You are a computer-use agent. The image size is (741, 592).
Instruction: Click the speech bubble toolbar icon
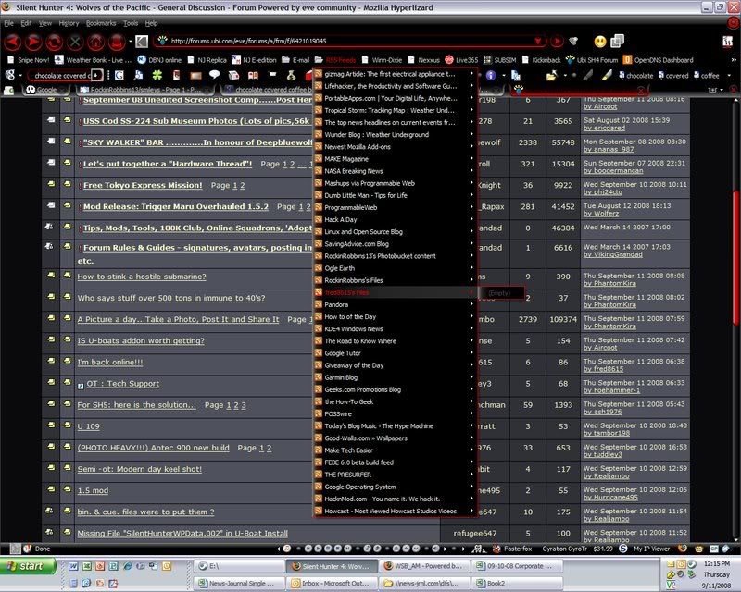[x=215, y=75]
